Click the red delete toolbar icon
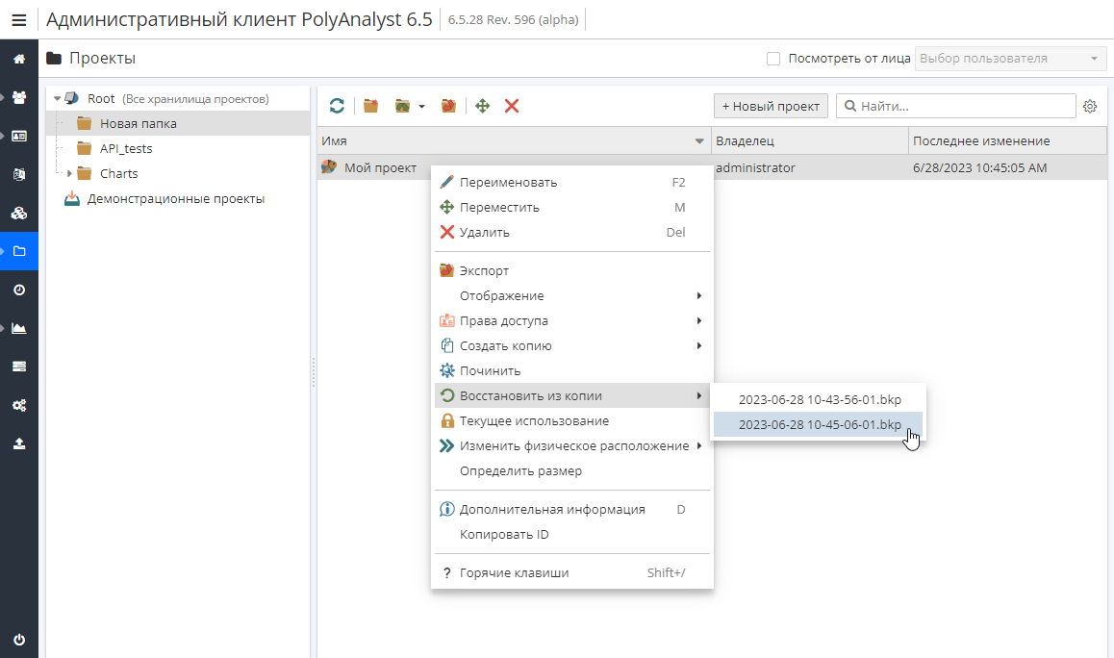The image size is (1114, 658). click(x=512, y=106)
